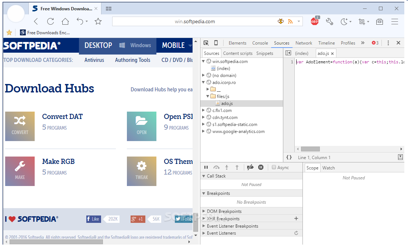Pause script execution button
Image resolution: width=408 pixels, height=249 pixels.
[206, 167]
